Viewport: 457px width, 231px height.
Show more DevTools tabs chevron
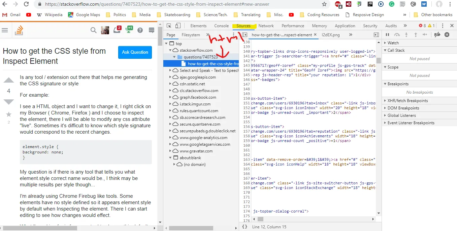point(405,26)
